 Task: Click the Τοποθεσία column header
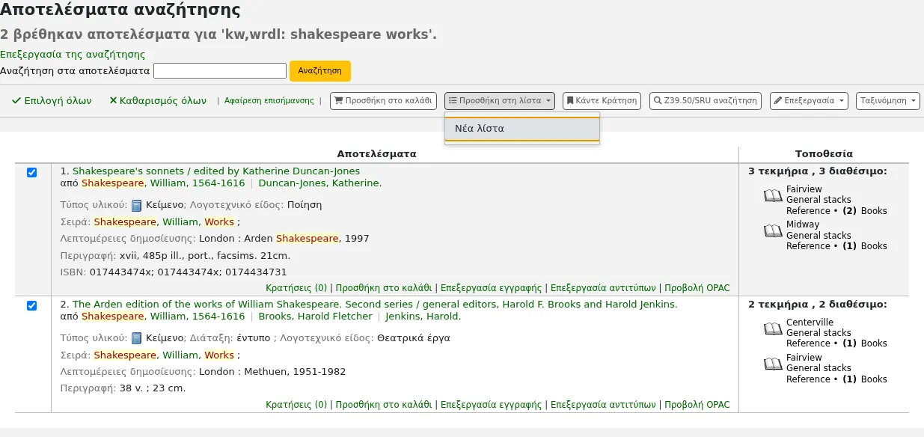(x=824, y=154)
